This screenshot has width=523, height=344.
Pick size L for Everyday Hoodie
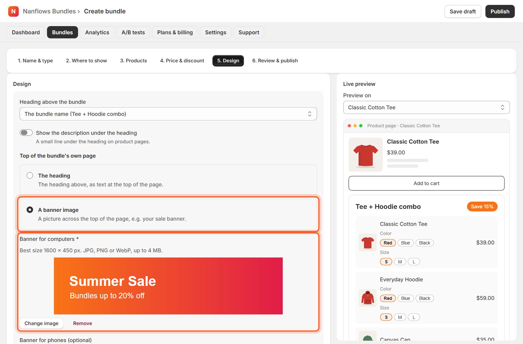pos(414,317)
